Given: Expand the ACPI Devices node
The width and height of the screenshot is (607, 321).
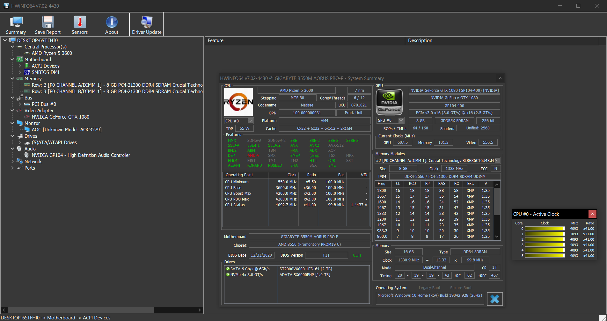Looking at the screenshot, I should [x=20, y=66].
